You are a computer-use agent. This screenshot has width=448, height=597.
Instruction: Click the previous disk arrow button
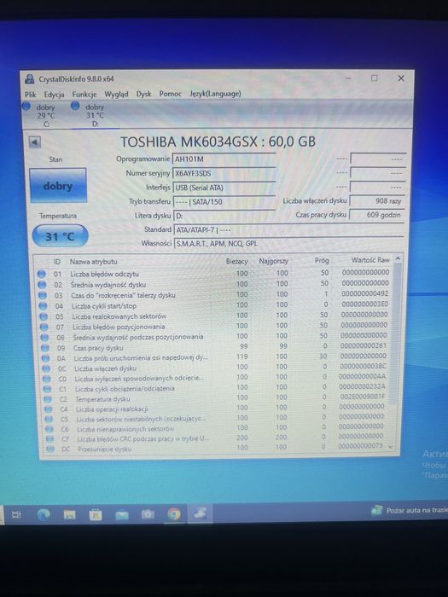pyautogui.click(x=35, y=142)
